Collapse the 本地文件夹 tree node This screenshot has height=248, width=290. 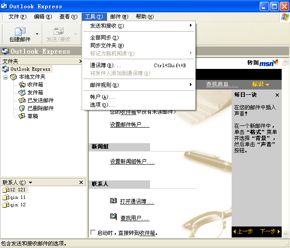point(6,77)
